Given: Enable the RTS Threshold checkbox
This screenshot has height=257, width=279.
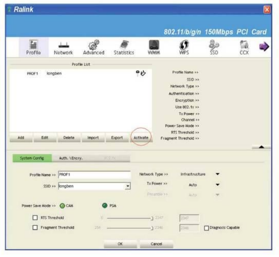Looking at the screenshot, I should (x=35, y=218).
